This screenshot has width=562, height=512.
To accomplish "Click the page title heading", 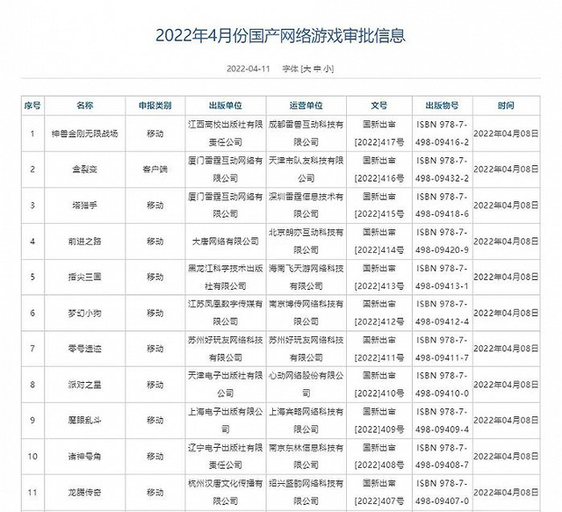I will (281, 35).
